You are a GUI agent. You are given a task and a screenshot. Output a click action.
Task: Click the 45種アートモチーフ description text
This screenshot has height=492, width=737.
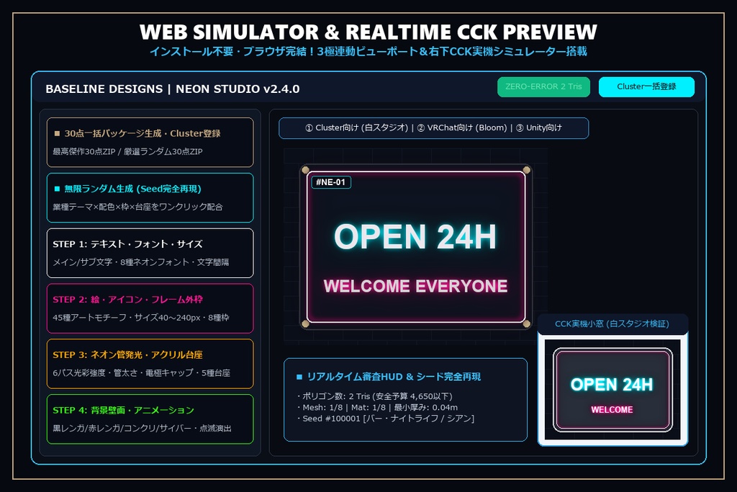[140, 318]
